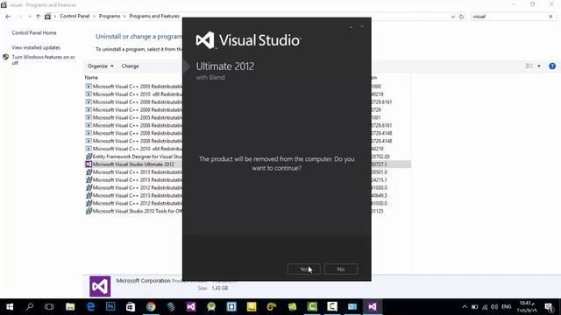The image size is (561, 315).
Task: Click the battery icon in system tray
Action: click(x=475, y=307)
